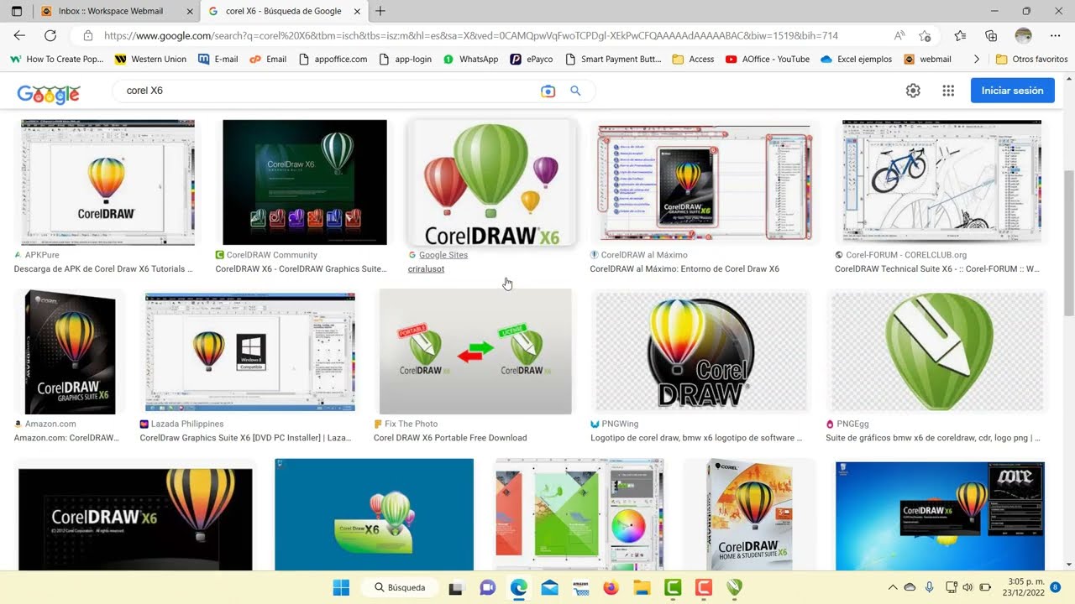The height and width of the screenshot is (604, 1075).
Task: Open the criralusot Google Sites result link
Action: pos(426,268)
